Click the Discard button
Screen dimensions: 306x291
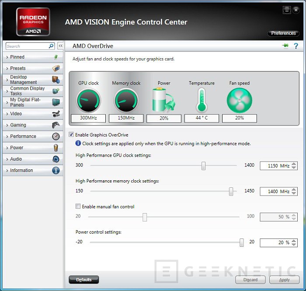point(250,280)
